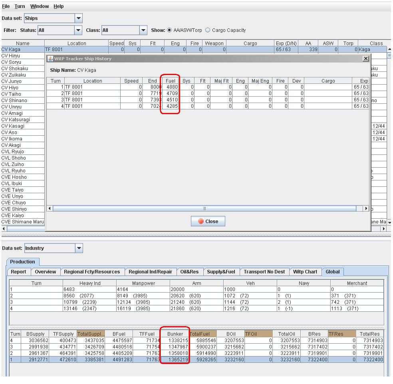The width and height of the screenshot is (393, 384).
Task: Close the Ship History dialog with X
Action: tap(366, 59)
